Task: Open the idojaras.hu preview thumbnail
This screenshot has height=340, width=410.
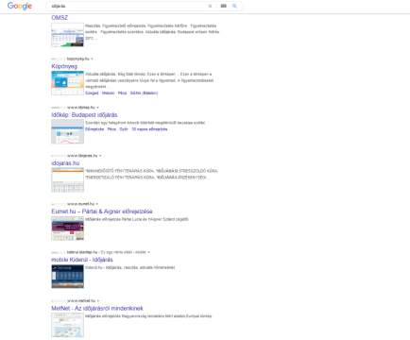Action: tap(67, 179)
